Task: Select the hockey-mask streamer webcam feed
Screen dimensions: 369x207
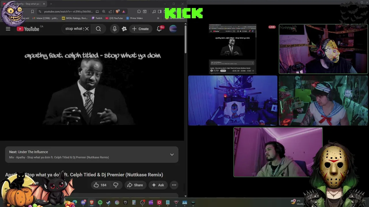Action: [x=323, y=49]
